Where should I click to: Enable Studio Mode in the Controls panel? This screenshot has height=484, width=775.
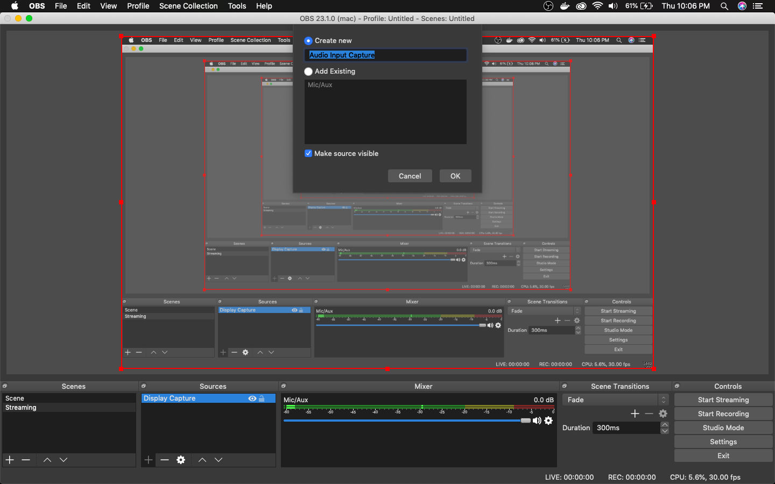723,428
